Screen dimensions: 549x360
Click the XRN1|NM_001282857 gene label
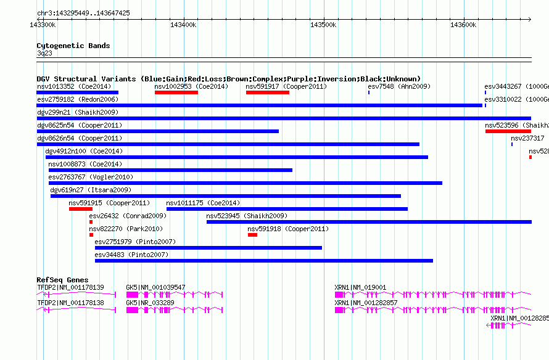[x=366, y=303]
